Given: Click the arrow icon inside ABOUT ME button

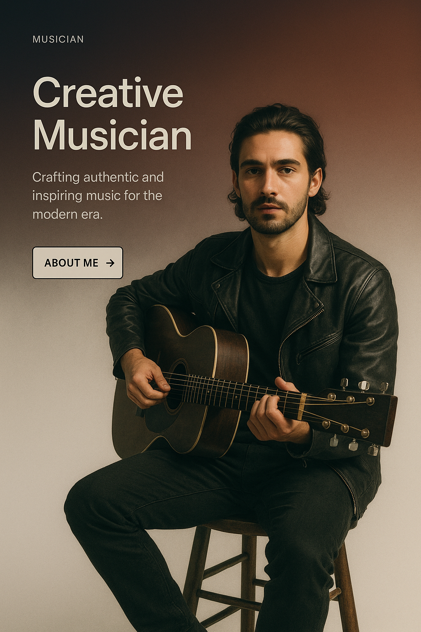Looking at the screenshot, I should point(110,263).
